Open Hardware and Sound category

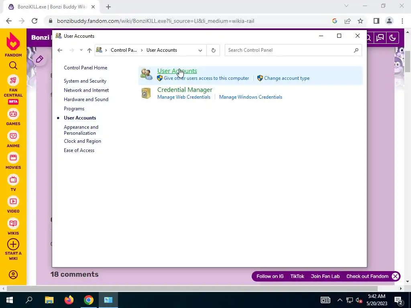pos(86,99)
